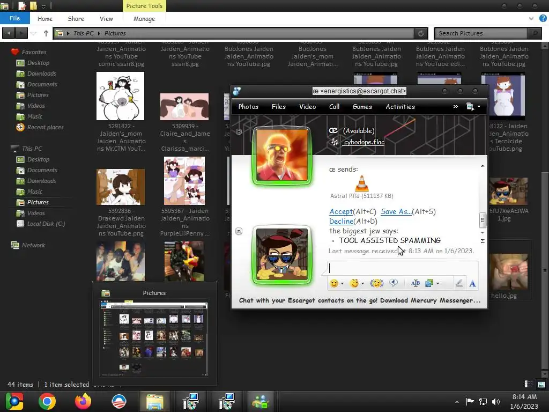Switch to the Home ribbon tab
Viewport: 549px width, 412px height.
45,19
